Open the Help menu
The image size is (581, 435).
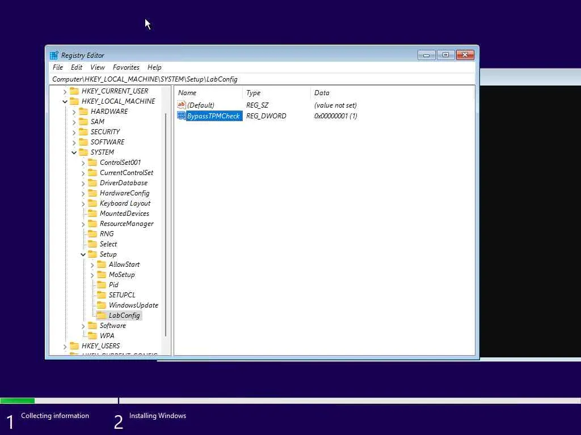pos(154,67)
